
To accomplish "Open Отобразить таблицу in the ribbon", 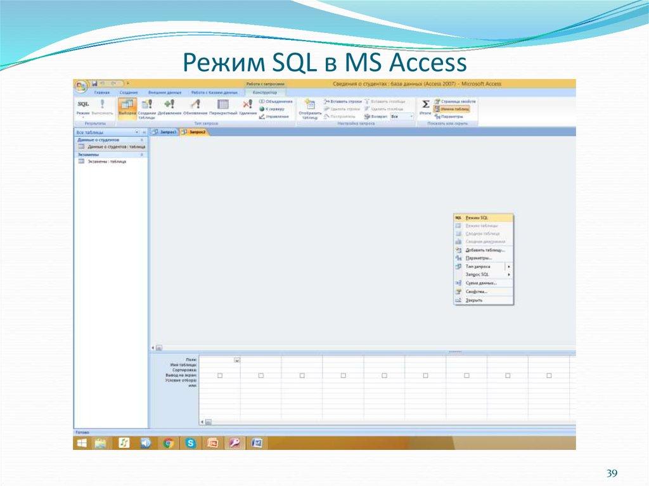I will click(310, 106).
